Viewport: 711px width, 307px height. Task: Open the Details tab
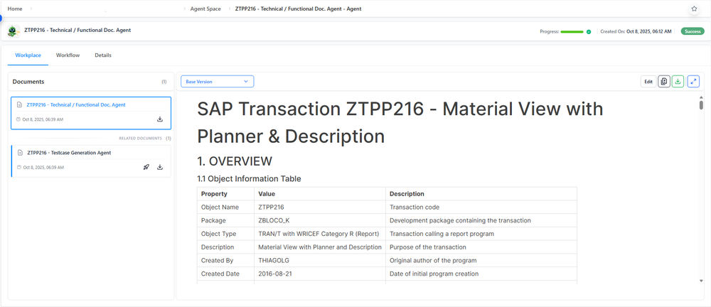point(103,55)
